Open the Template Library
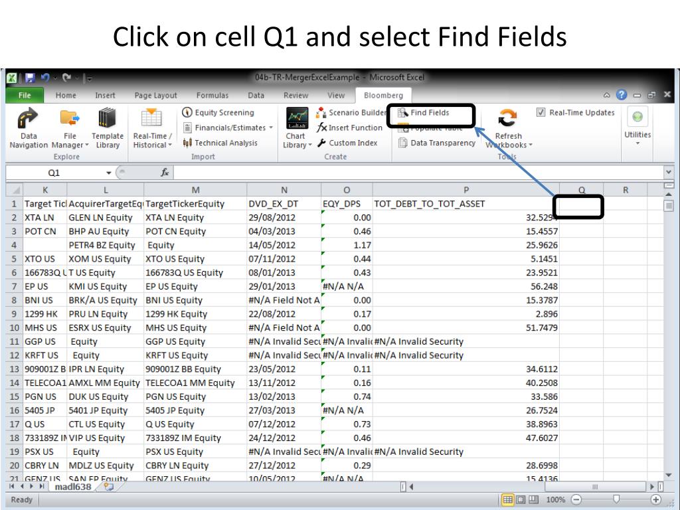This screenshot has height=510, width=680. pos(108,128)
